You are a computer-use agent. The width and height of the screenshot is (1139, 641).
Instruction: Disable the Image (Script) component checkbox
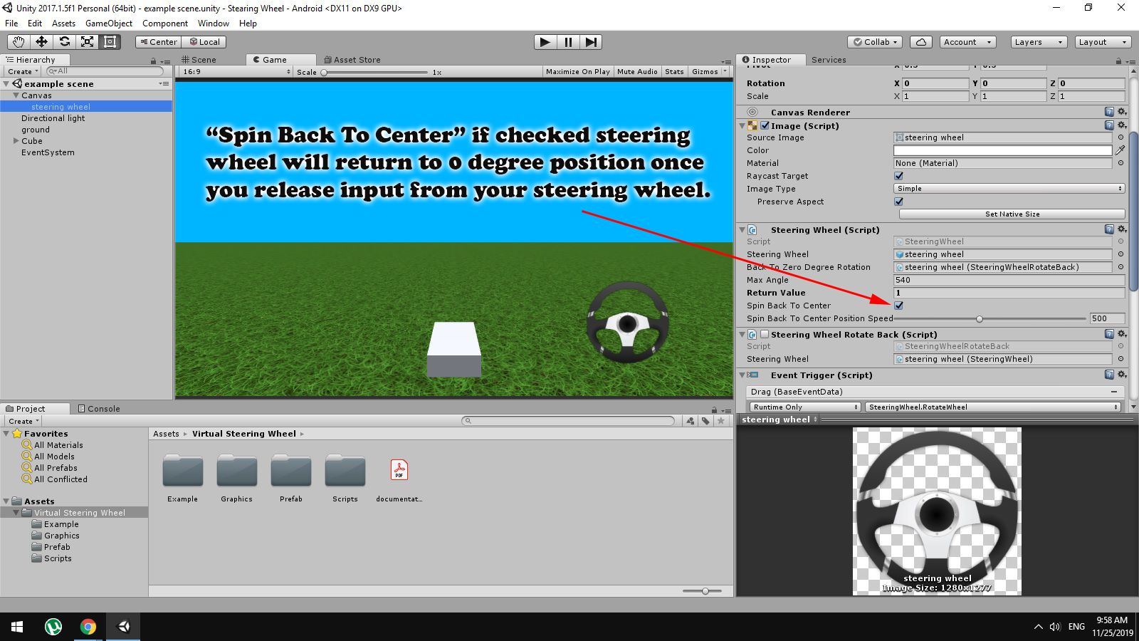[x=765, y=125]
